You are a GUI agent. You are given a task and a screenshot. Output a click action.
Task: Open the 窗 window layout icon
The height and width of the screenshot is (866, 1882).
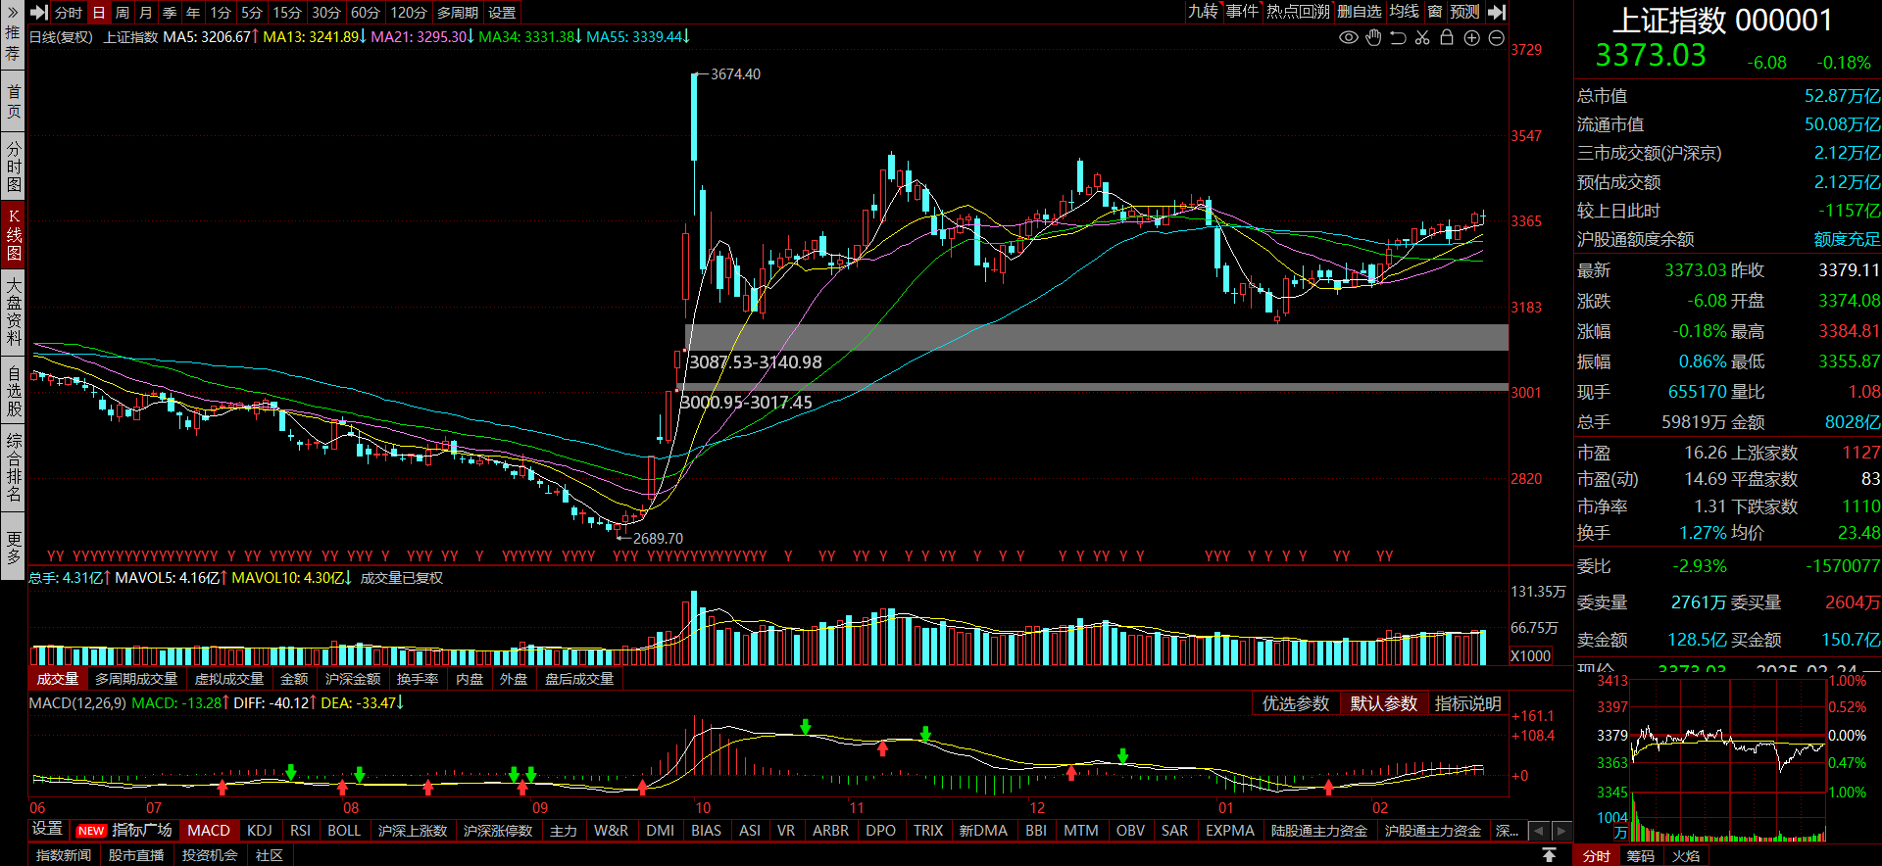(x=1434, y=12)
